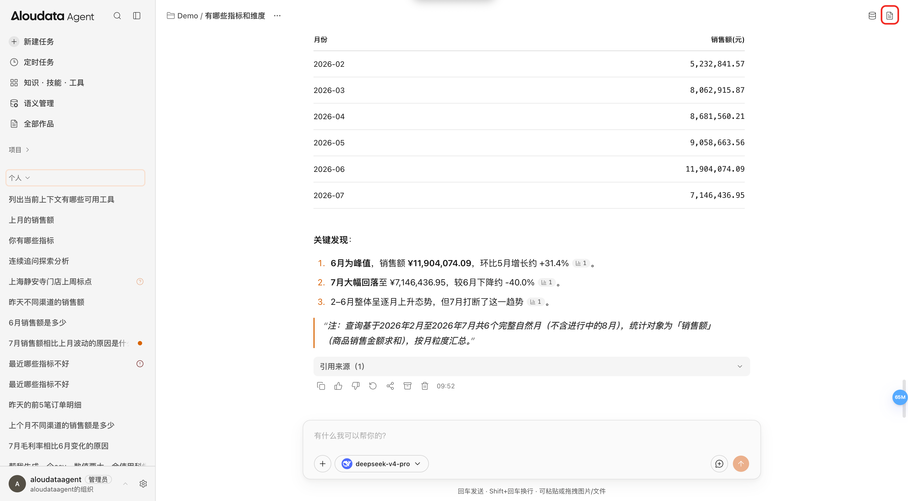Expand the 引用来源 (1) section
This screenshot has height=501, width=908.
point(532,366)
